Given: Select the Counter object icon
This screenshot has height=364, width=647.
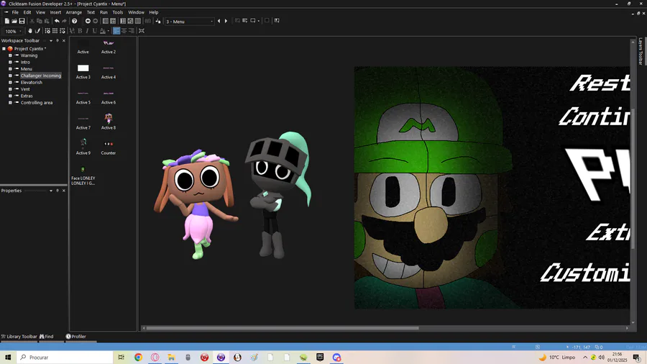Looking at the screenshot, I should [108, 143].
